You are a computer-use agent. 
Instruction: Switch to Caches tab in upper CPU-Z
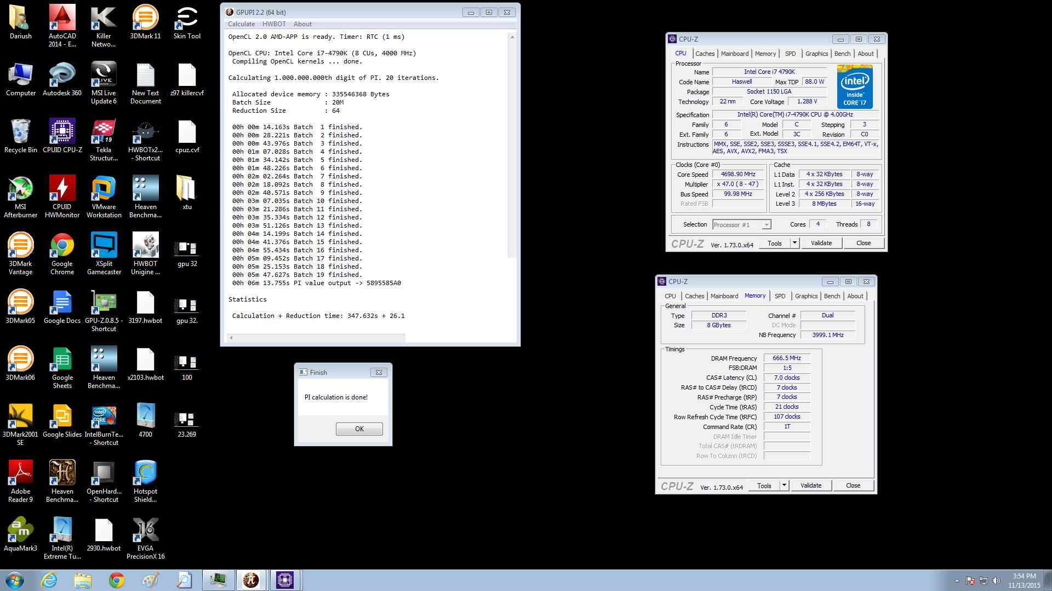(x=705, y=54)
